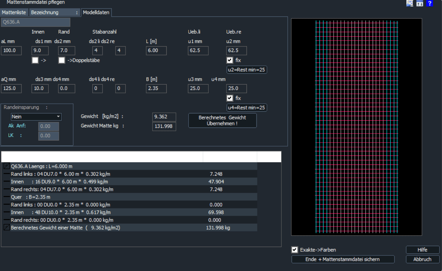Screen dimensions: 442x271
Task: Click dash icon of 'Innen : 16 DU9.0' row
Action: [x=7, y=182]
